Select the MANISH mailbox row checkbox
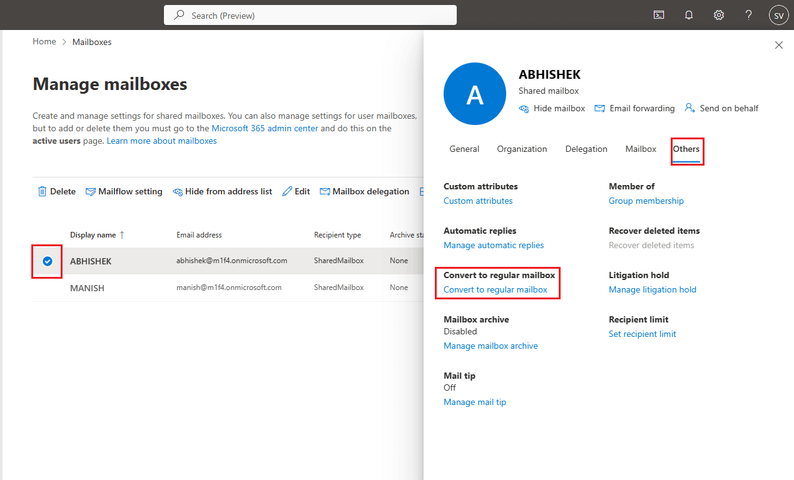 pyautogui.click(x=47, y=287)
